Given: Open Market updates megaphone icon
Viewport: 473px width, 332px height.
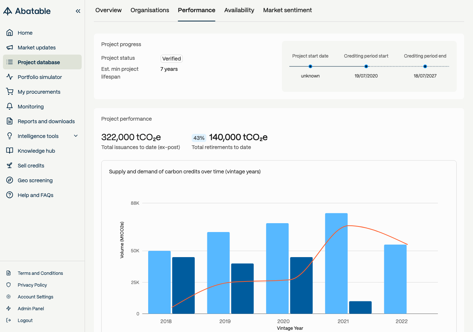Looking at the screenshot, I should [x=10, y=48].
